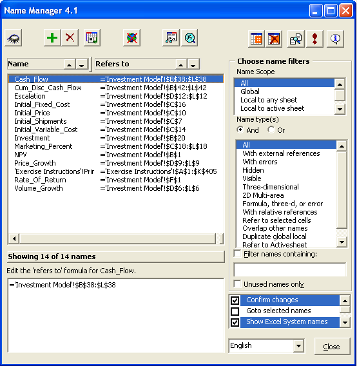
Task: Select the Investment name row
Action: [116, 138]
